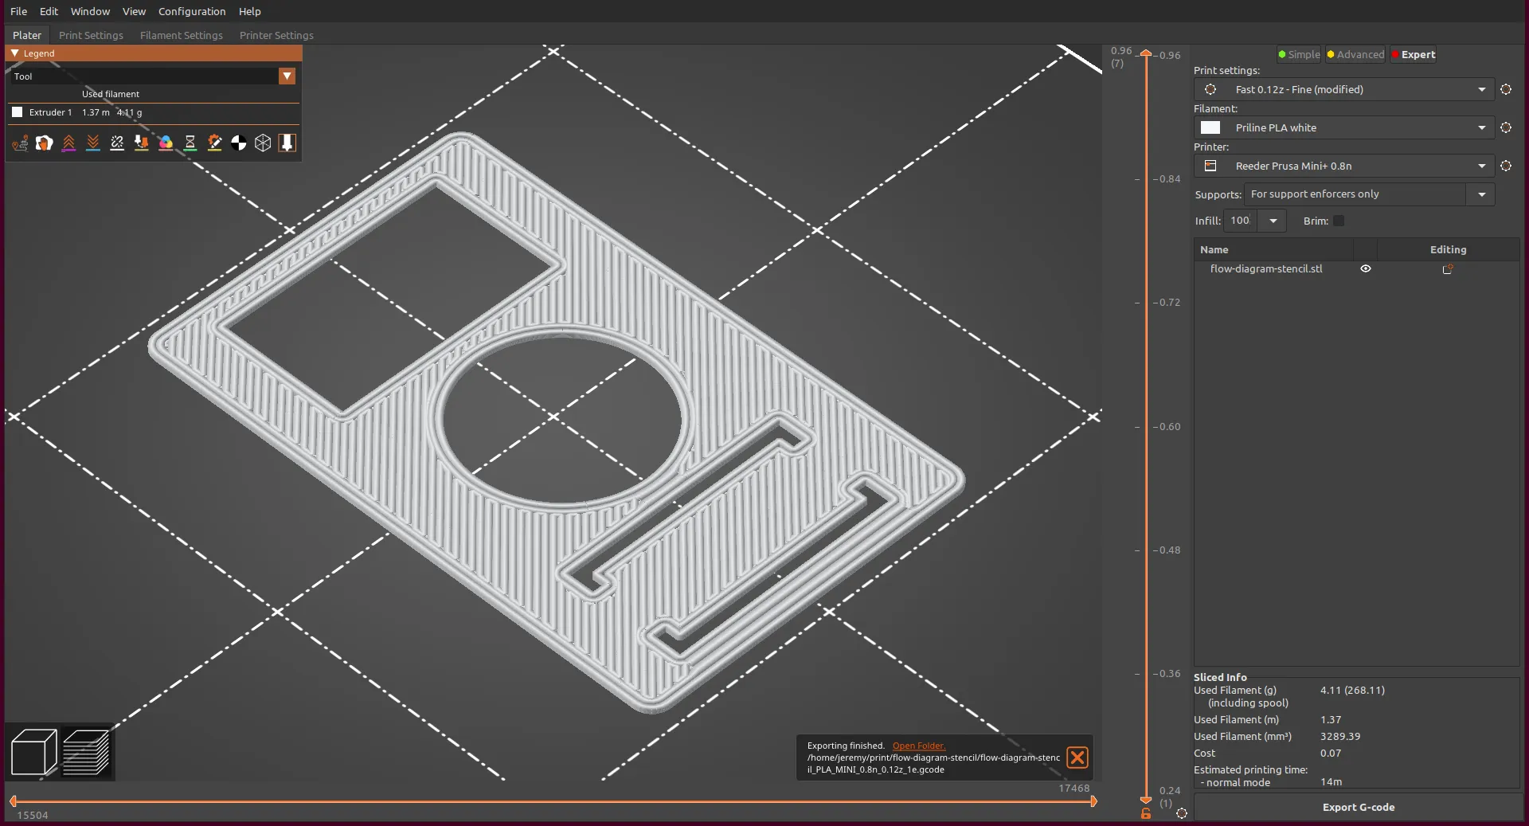The width and height of the screenshot is (1529, 826).
Task: Switch to Filament Settings tab
Action: click(181, 35)
